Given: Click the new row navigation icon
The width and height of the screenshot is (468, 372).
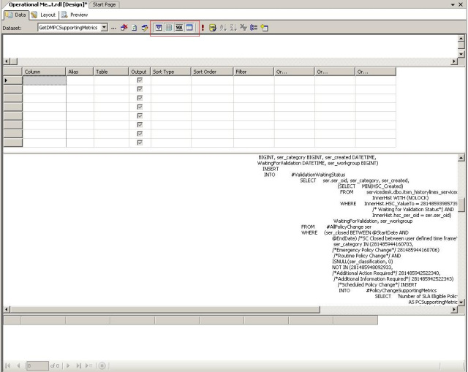Looking at the screenshot, I should click(88, 365).
